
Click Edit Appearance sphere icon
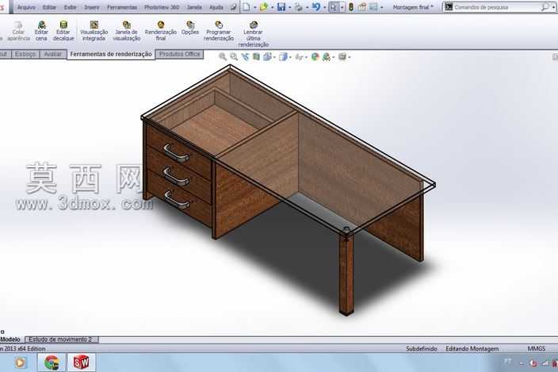(x=315, y=56)
